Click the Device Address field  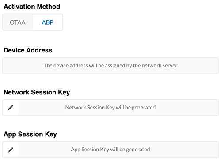tap(110, 66)
